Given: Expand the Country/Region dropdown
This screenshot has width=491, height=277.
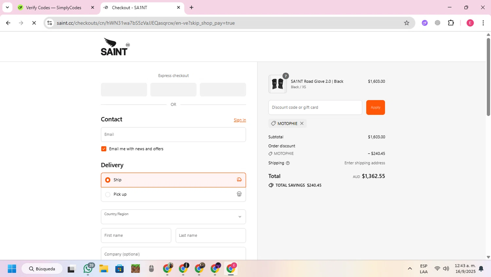Looking at the screenshot, I should [173, 216].
